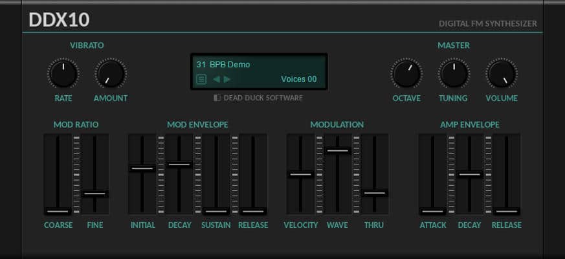Image resolution: width=565 pixels, height=259 pixels.
Task: Click the VIBRATO section heading
Action: 87,45
